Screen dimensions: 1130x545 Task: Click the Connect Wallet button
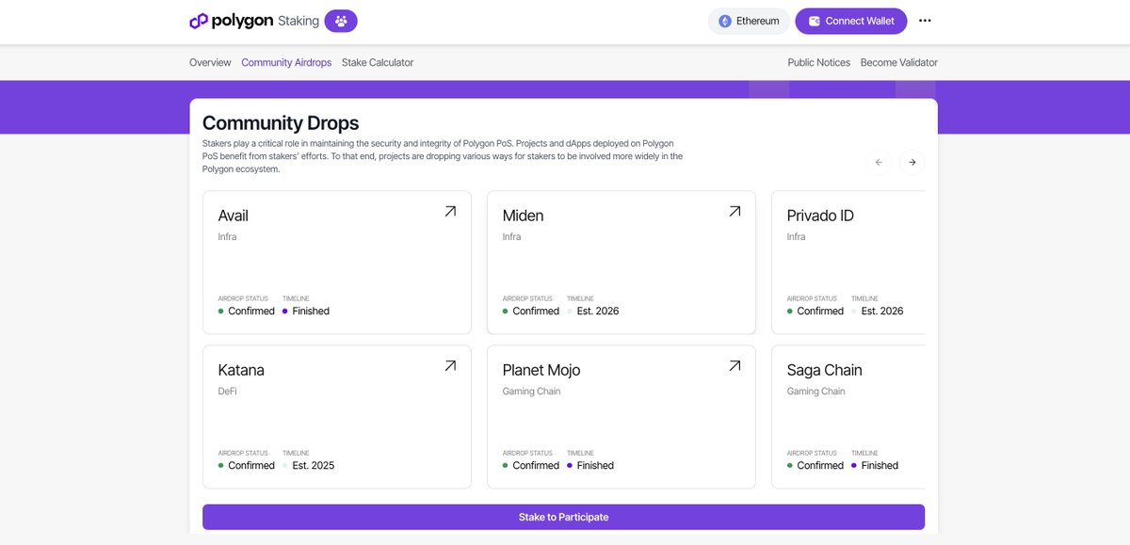tap(851, 21)
